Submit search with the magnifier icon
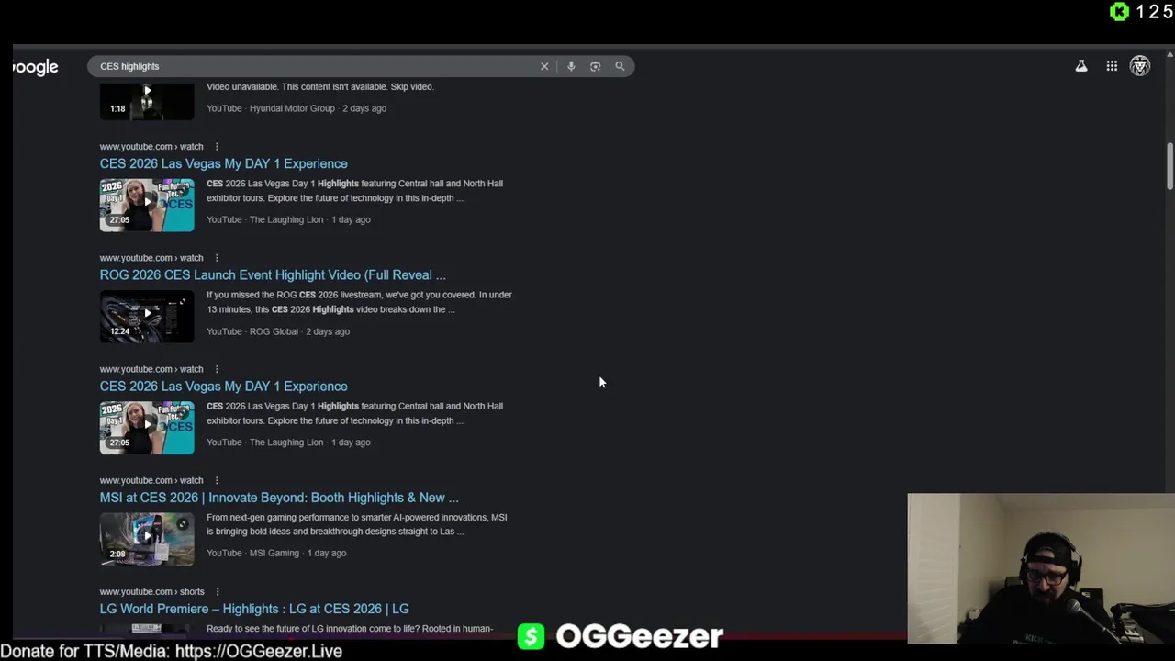 pyautogui.click(x=620, y=66)
